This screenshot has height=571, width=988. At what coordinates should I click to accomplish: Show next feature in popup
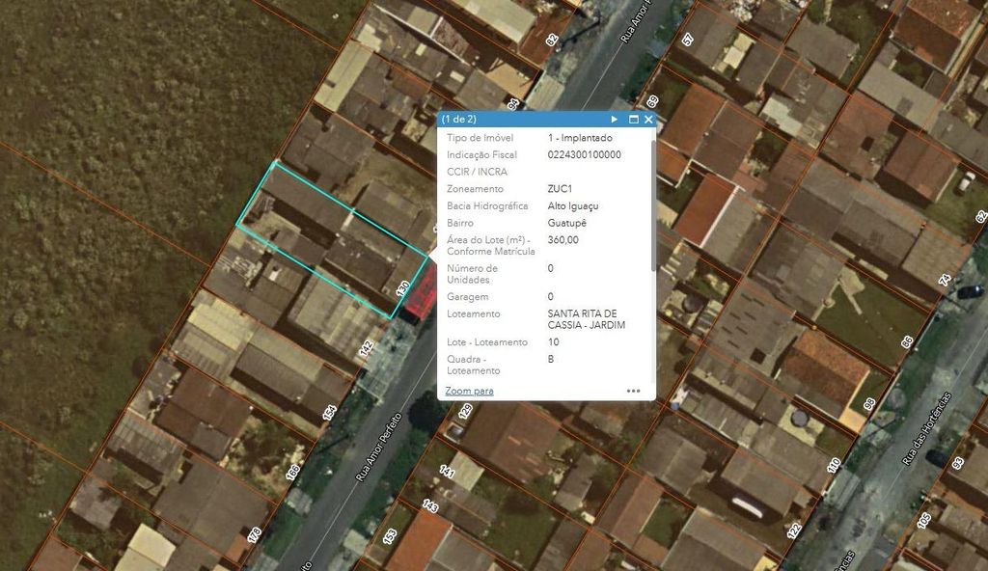614,119
